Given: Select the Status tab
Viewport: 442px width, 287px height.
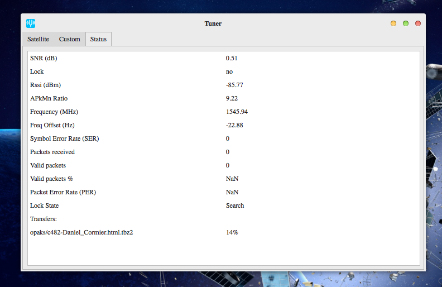Looking at the screenshot, I should click(x=98, y=39).
